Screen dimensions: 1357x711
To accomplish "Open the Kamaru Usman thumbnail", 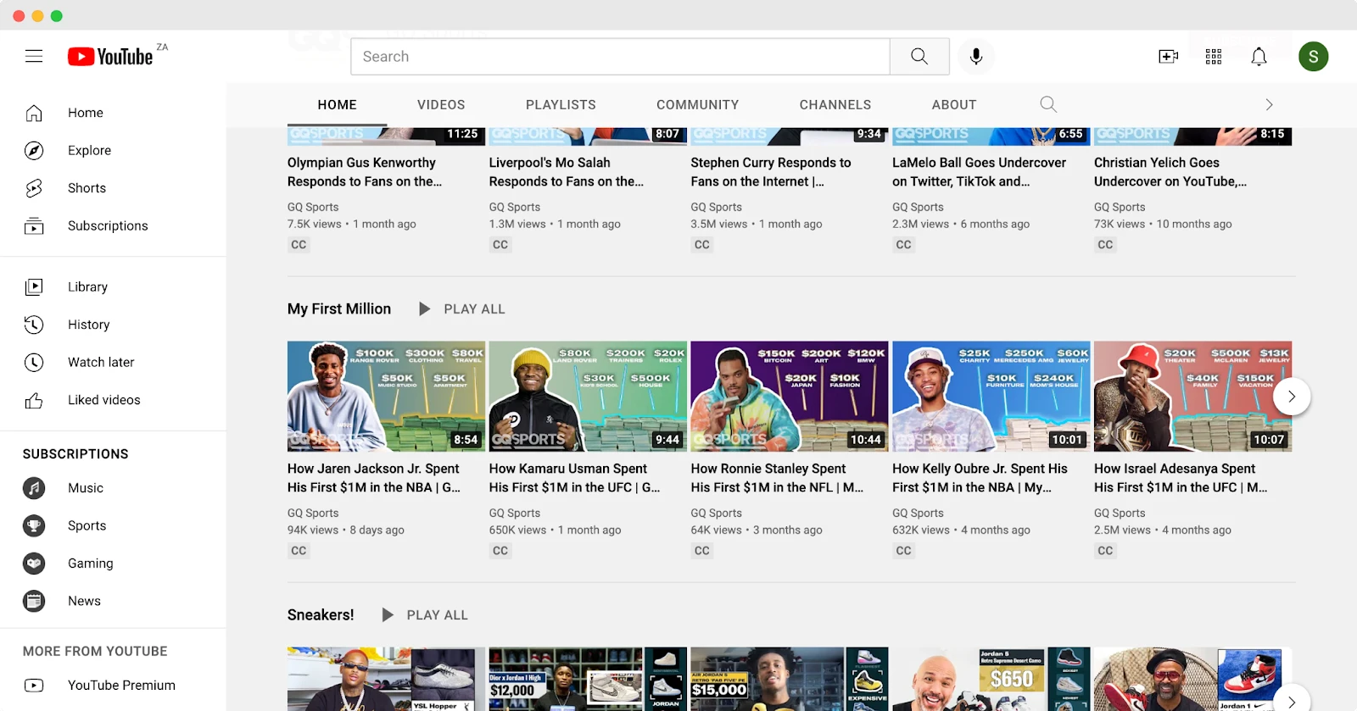I will coord(588,397).
